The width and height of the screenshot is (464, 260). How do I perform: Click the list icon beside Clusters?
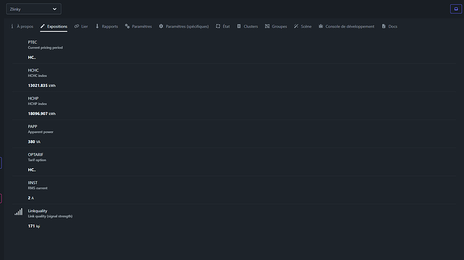click(x=239, y=26)
